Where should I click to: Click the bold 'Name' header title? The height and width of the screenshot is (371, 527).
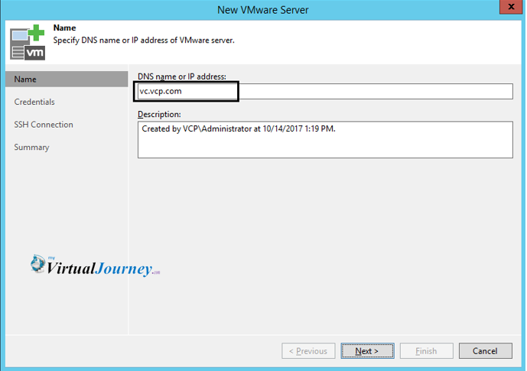click(x=64, y=28)
